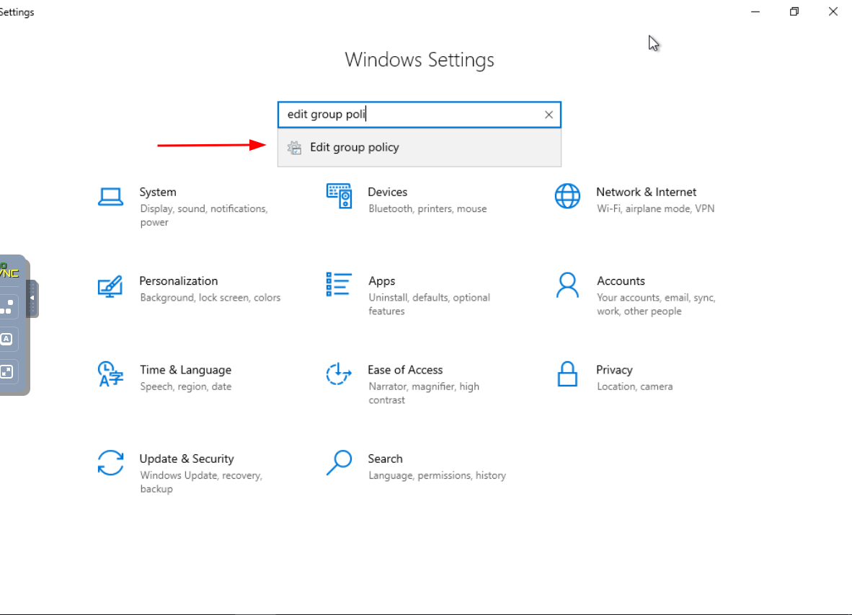852x615 pixels.
Task: Open the Update & Security sync icon
Action: (x=110, y=462)
